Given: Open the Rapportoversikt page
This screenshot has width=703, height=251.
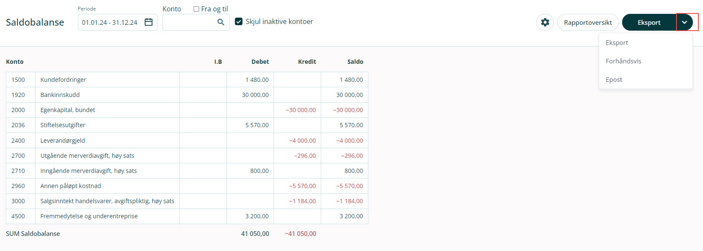Looking at the screenshot, I should tap(588, 22).
